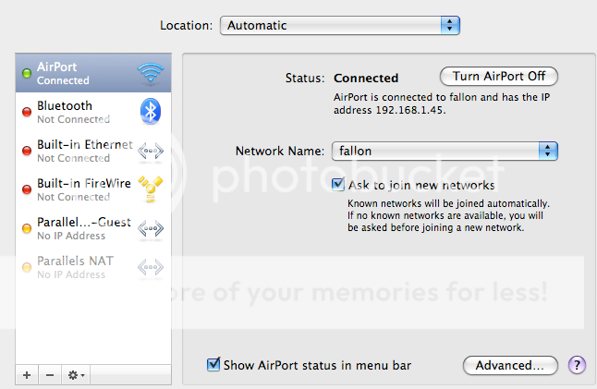This screenshot has height=389, width=597.
Task: Click the faded Parallels NAT status dot
Action: point(27,267)
